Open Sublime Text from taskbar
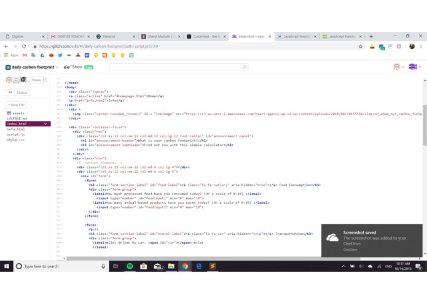This screenshot has height=303, width=427. coord(213,266)
